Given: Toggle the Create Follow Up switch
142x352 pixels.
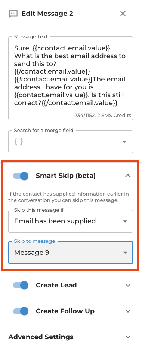Looking at the screenshot, I should tap(21, 311).
